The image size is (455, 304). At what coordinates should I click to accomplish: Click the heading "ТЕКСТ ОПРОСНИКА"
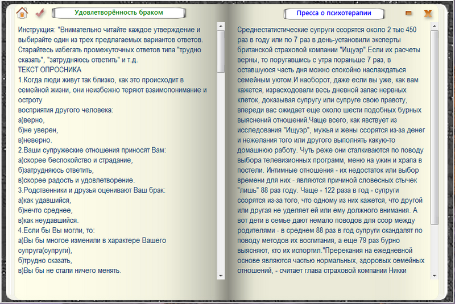[49, 70]
